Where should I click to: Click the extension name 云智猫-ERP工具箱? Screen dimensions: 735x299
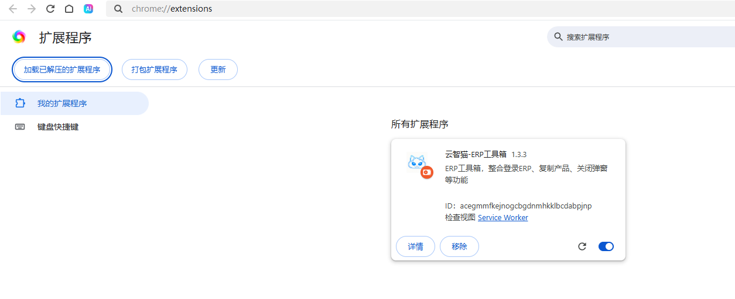(x=476, y=154)
